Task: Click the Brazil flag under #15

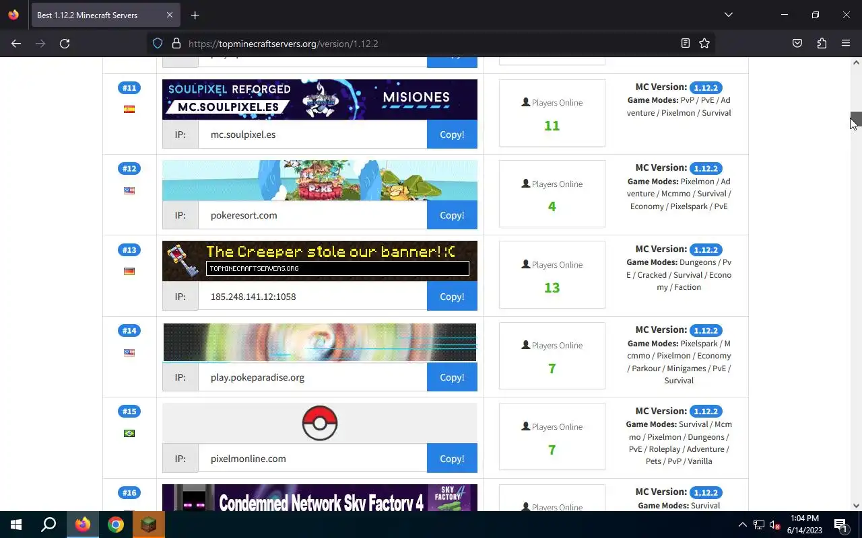Action: [x=129, y=433]
